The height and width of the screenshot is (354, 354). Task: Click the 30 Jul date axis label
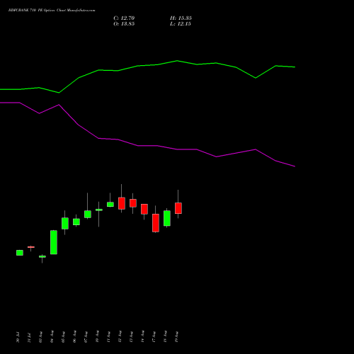[18, 337]
